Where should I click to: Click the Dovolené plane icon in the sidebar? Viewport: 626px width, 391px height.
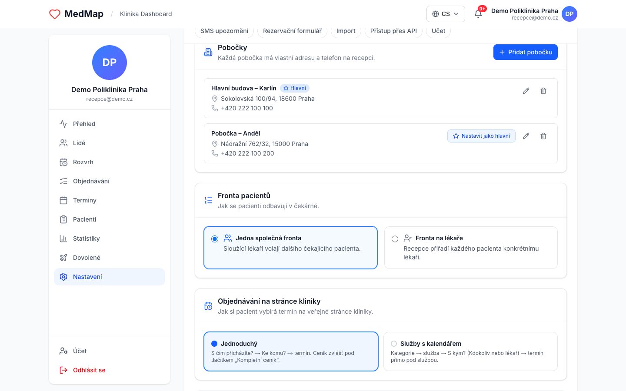coord(63,258)
